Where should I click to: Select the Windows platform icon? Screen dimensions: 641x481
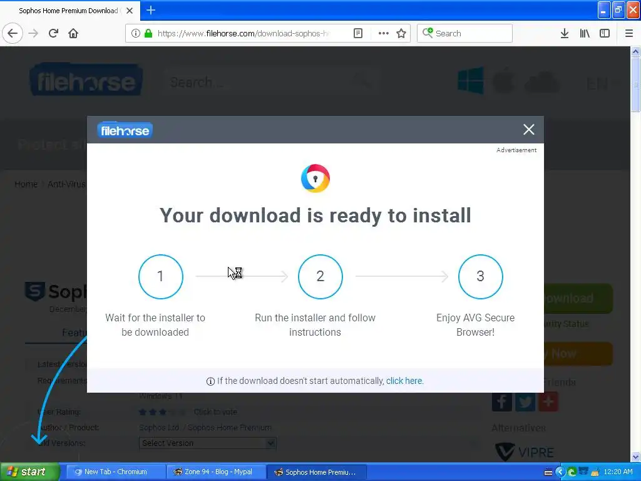pyautogui.click(x=471, y=81)
